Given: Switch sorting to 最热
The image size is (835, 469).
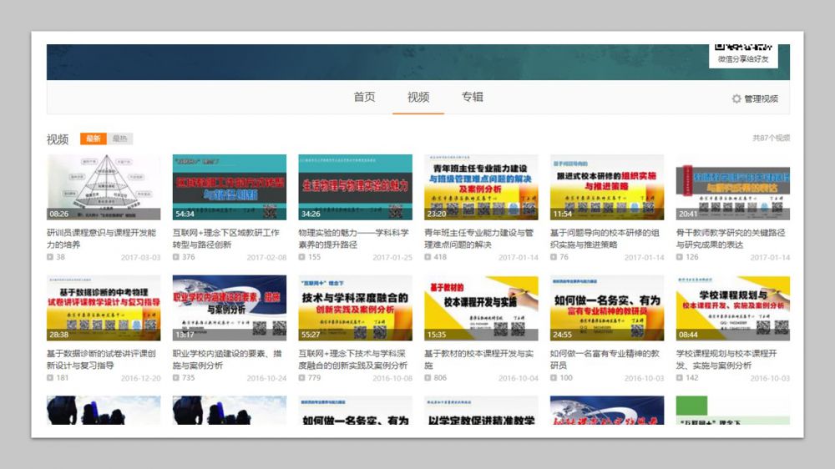Looking at the screenshot, I should point(120,139).
